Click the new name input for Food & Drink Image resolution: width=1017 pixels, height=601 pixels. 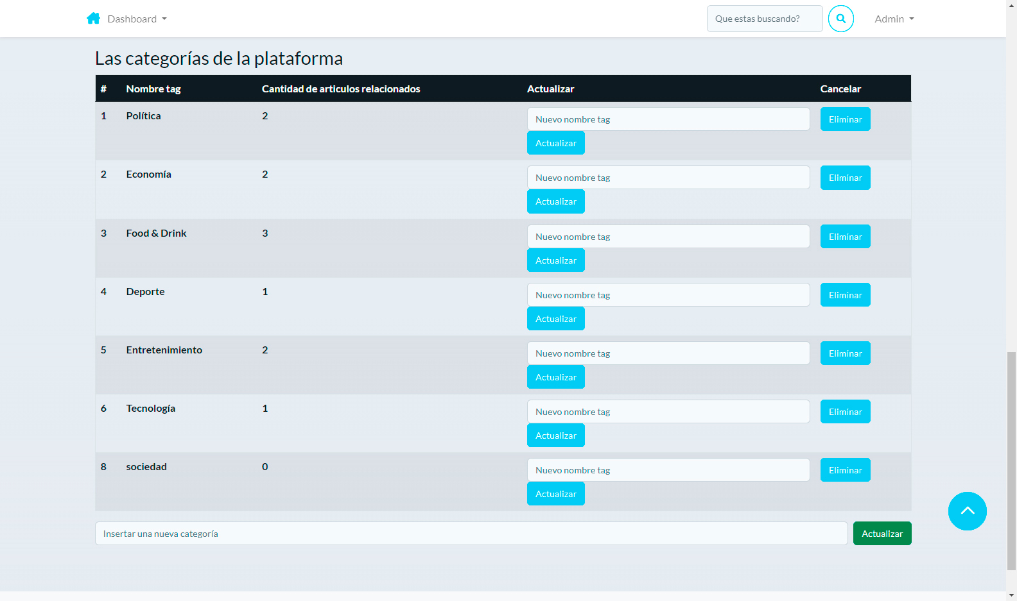[668, 237]
